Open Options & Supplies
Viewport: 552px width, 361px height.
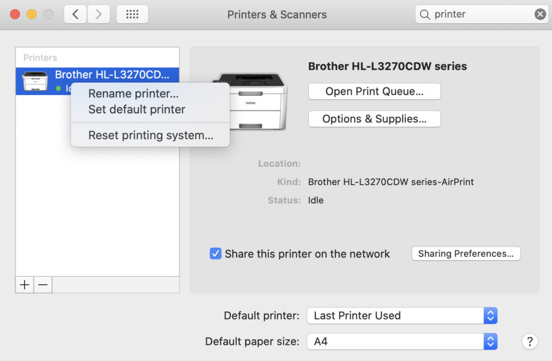[374, 119]
